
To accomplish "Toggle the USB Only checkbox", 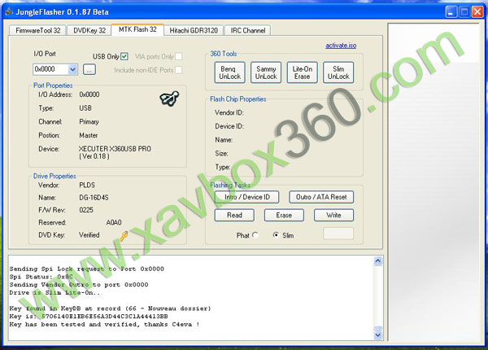I will pyautogui.click(x=124, y=56).
